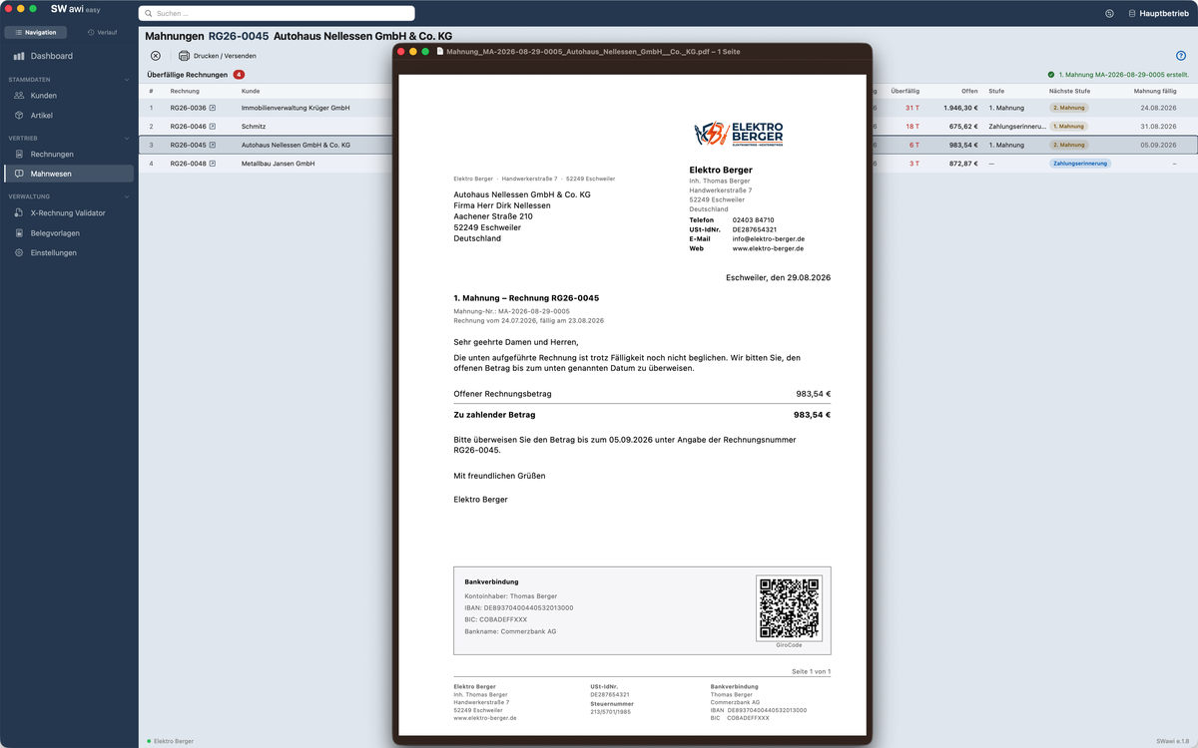Viewport: 1198px width, 748px height.
Task: Sort by the Mahnung fällig column header
Action: tap(1155, 91)
